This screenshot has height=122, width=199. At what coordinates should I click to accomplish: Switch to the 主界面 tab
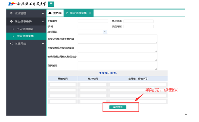[x=55, y=13]
